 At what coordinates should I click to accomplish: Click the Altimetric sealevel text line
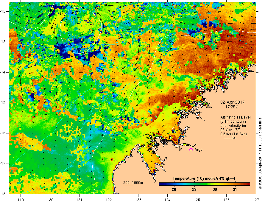point(236,117)
